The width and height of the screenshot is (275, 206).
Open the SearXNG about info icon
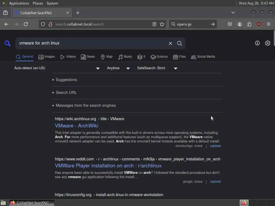pyautogui.click(x=257, y=43)
